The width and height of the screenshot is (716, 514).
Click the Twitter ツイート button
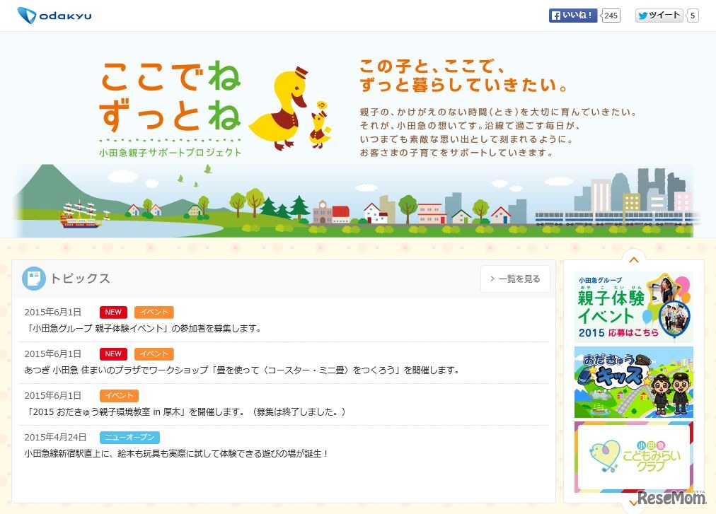point(659,16)
